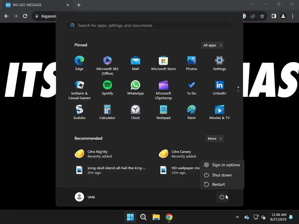Go back in Chrome
The image size is (299, 224).
[6, 16]
